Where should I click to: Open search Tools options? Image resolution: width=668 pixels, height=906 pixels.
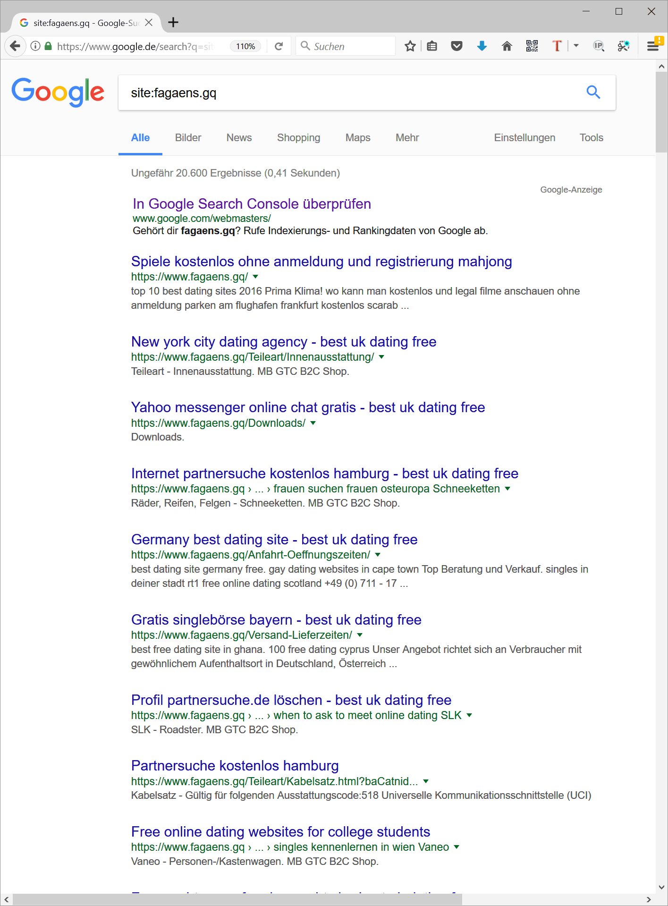[591, 138]
